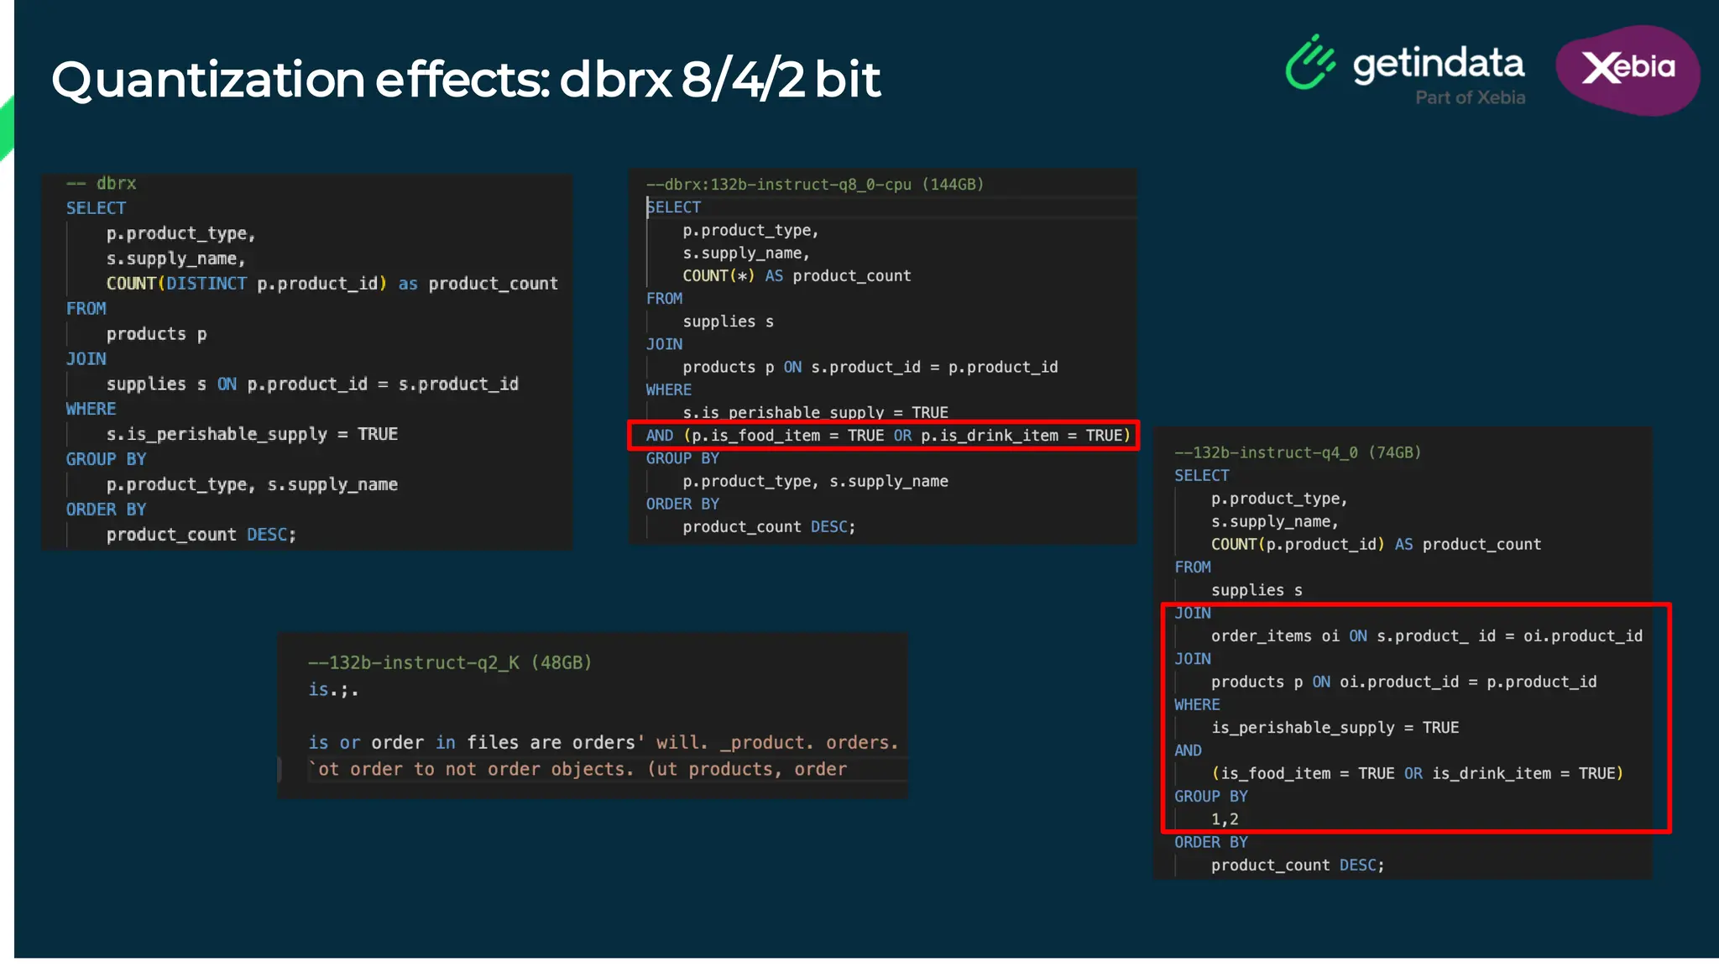
Task: Click the 'GROUP BY 1,2' value line
Action: point(1225,819)
